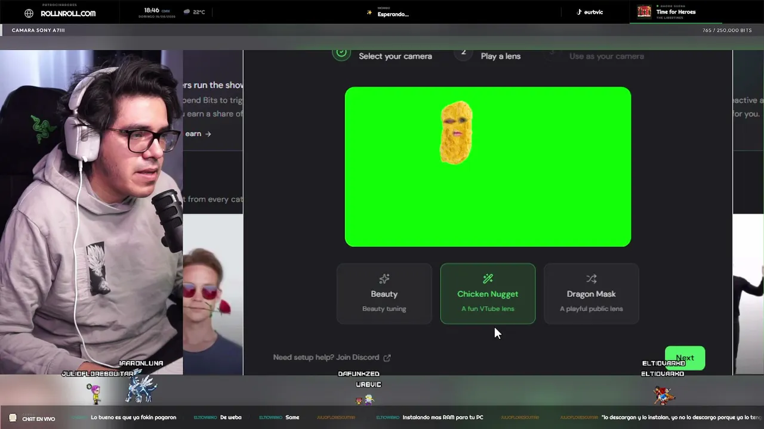Select the Dragon Mask lens card
This screenshot has height=429, width=764.
(591, 294)
